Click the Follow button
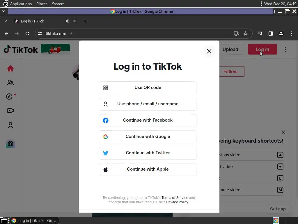298x224 pixels. [230, 72]
